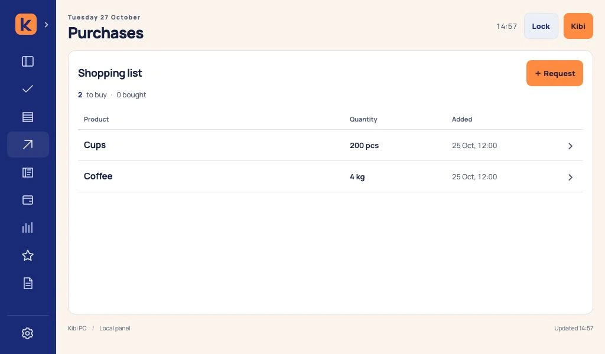Click the Added date in Coffee row
605x354 pixels.
pos(474,177)
